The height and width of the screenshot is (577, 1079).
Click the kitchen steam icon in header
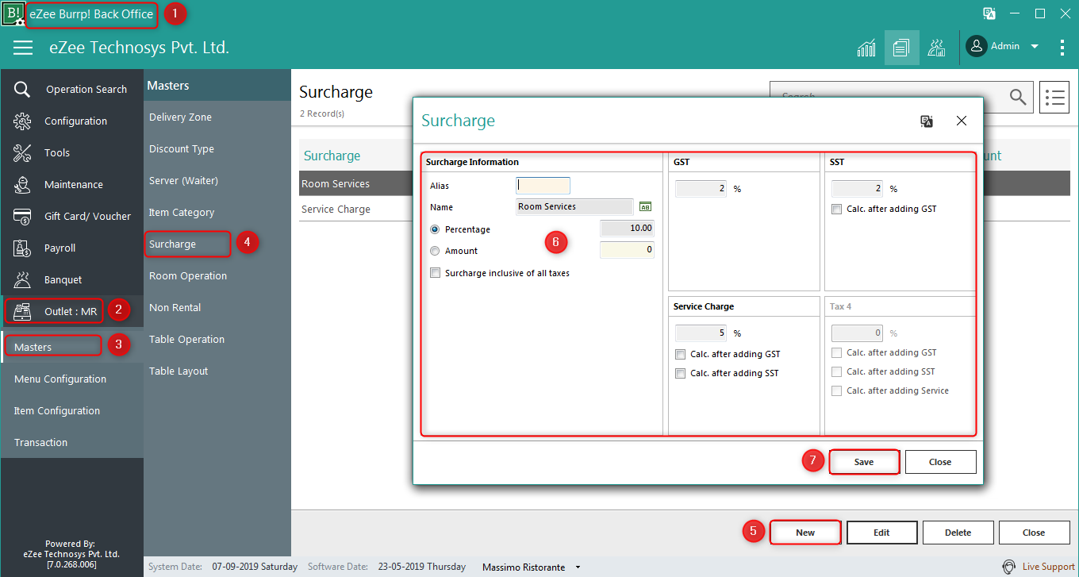tap(936, 48)
